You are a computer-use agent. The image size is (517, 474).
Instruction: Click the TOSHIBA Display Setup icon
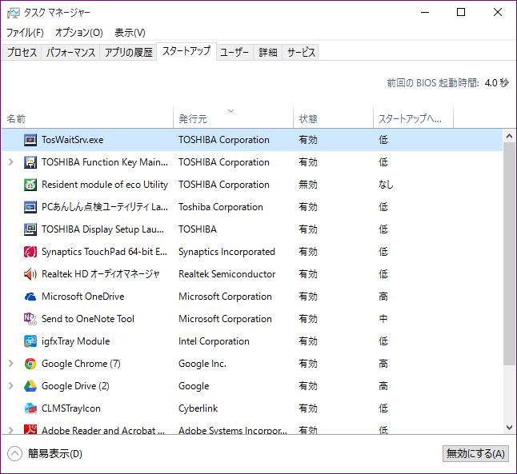[x=30, y=229]
